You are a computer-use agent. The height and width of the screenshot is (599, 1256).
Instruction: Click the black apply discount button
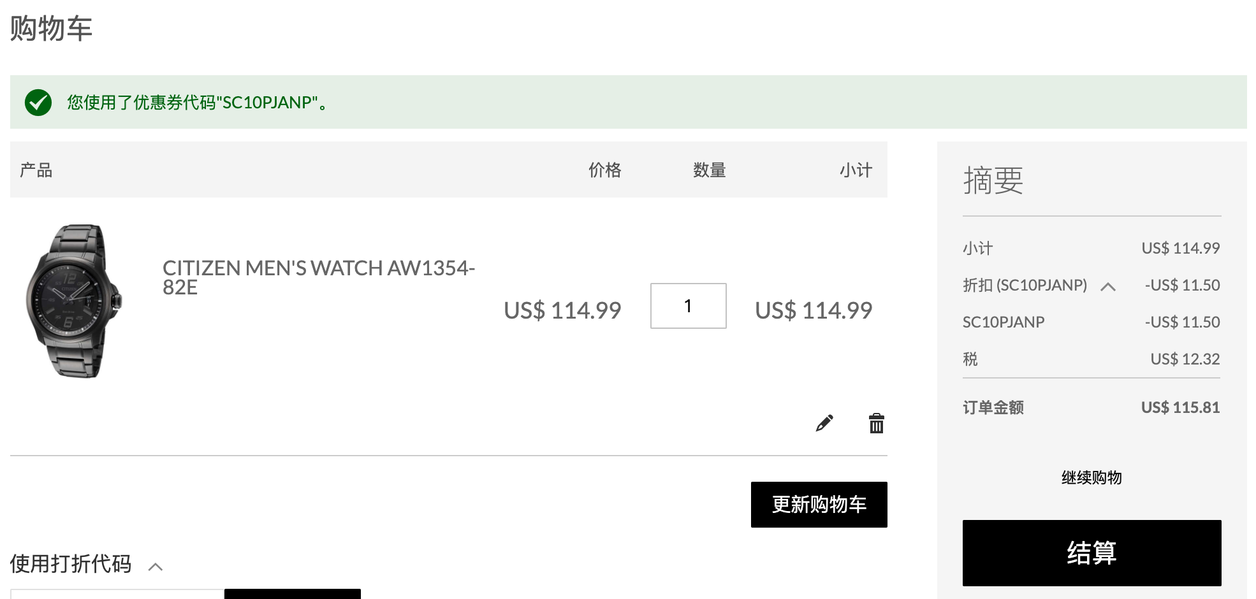pos(293,594)
